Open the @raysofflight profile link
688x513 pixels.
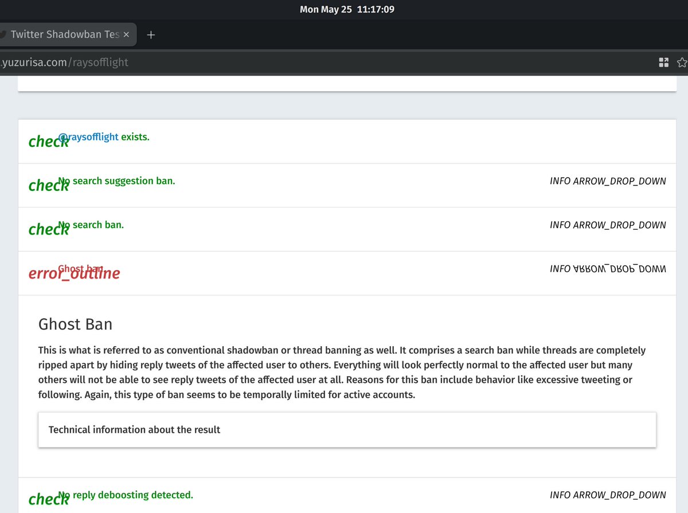pos(89,137)
